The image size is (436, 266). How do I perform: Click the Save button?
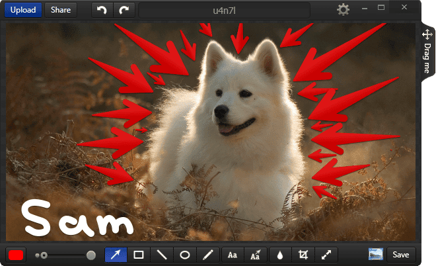tap(401, 254)
